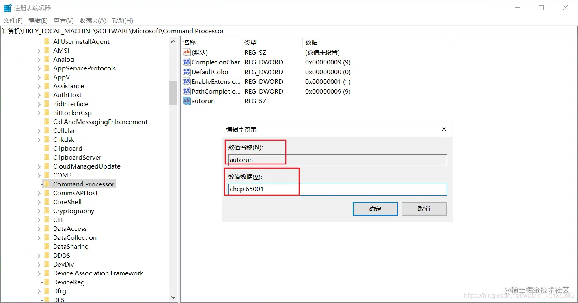Expand the AppServiceProtocols key

pyautogui.click(x=39, y=68)
